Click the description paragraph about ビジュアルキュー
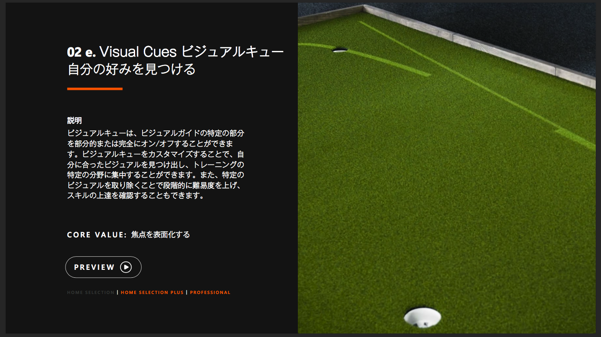The height and width of the screenshot is (337, 601). click(155, 164)
